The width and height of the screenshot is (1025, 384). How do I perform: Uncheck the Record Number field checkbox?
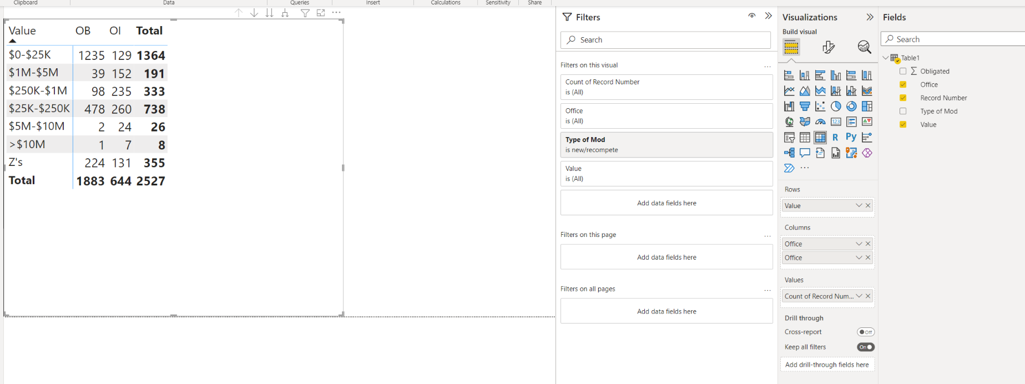coord(903,98)
